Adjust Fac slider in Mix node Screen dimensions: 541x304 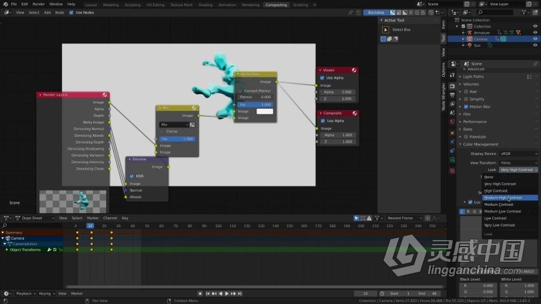pos(178,139)
